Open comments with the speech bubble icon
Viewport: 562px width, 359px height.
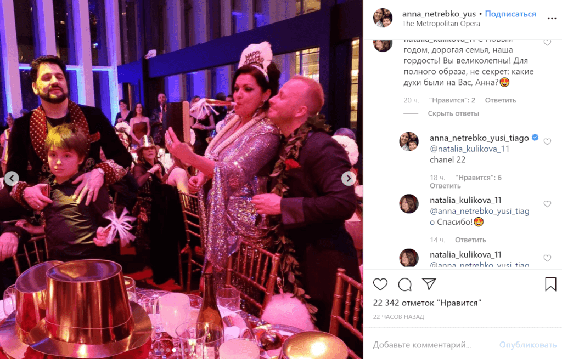[404, 284]
